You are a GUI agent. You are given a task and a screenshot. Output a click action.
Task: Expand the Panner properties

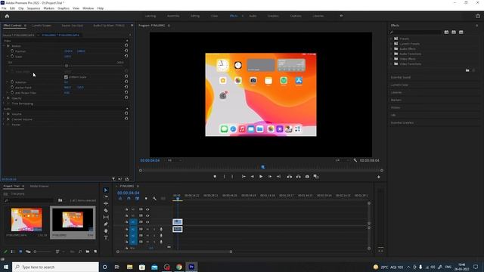point(4,124)
